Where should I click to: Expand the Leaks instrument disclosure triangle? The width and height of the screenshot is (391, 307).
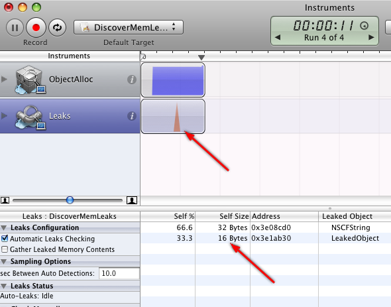pyautogui.click(x=4, y=116)
